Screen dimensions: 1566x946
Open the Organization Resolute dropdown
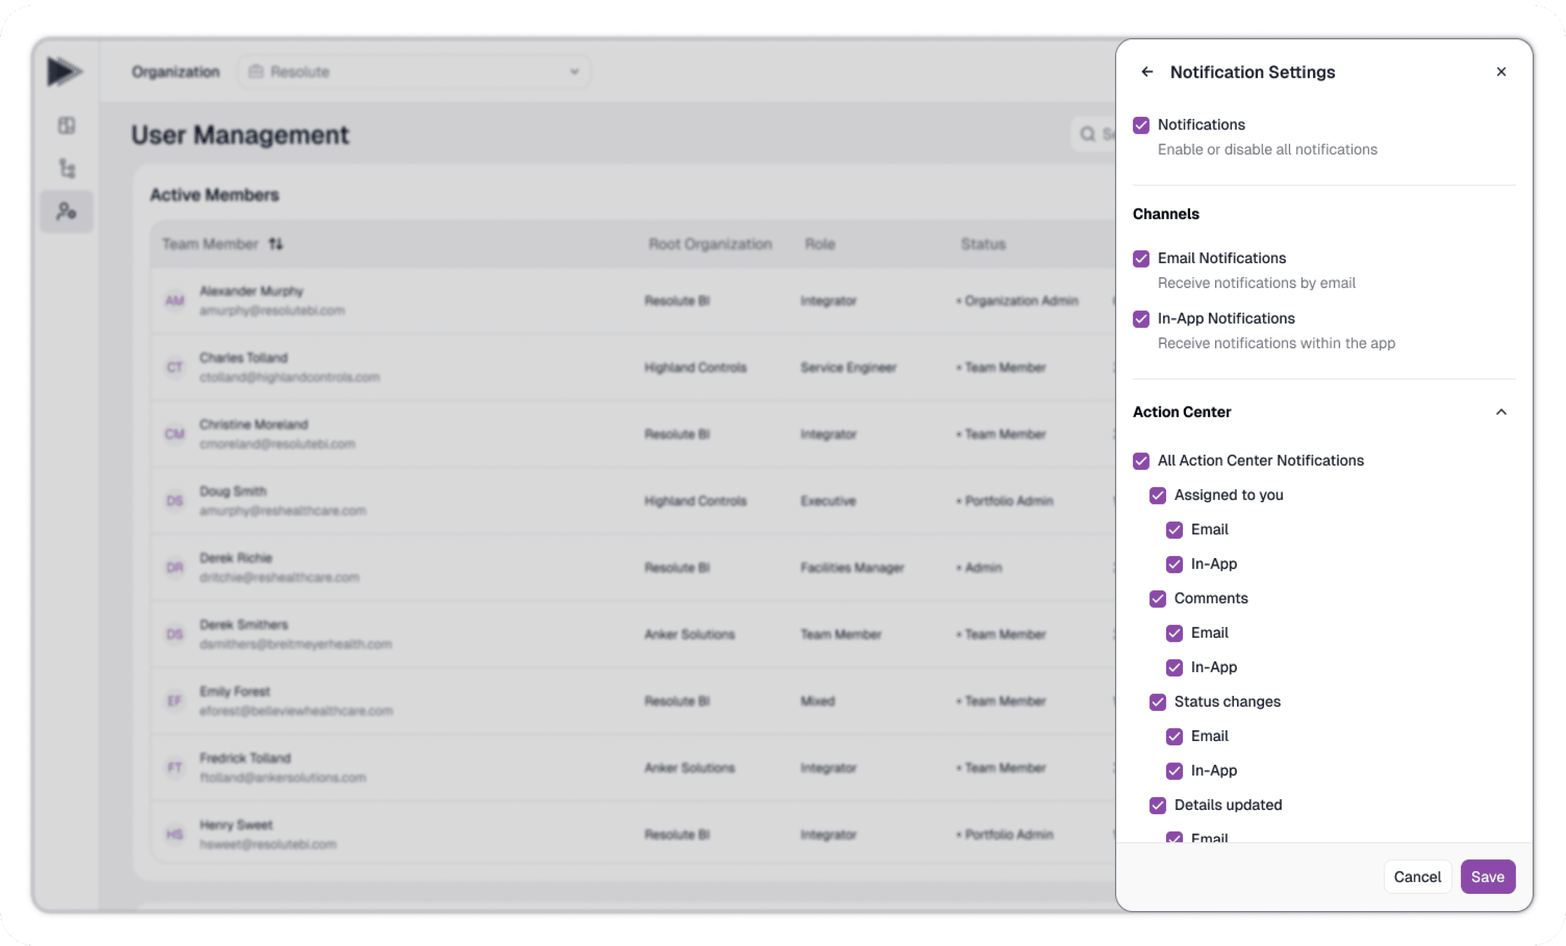[x=414, y=72]
